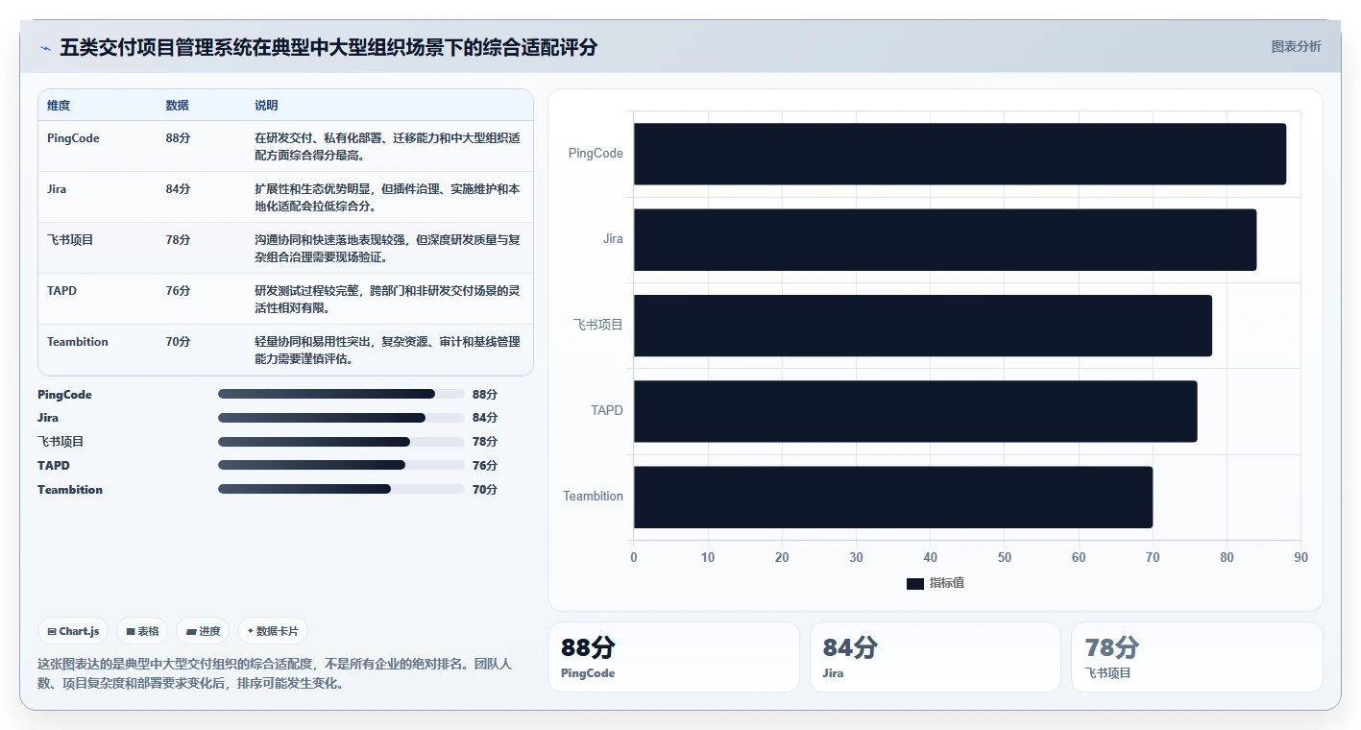Click the 84分 value beside the Jira progress bar

(x=485, y=418)
